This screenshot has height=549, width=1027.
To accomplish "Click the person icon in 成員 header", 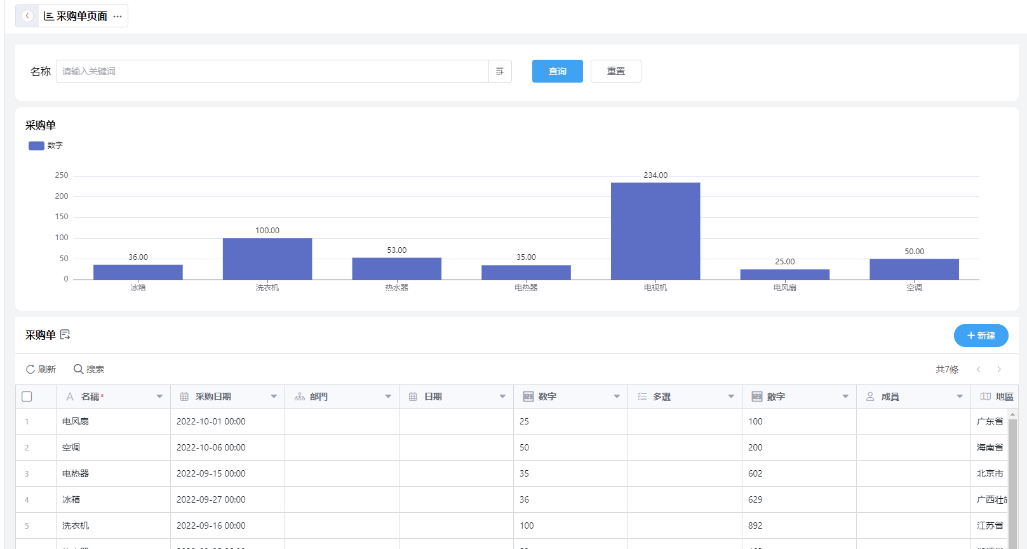I will 870,396.
